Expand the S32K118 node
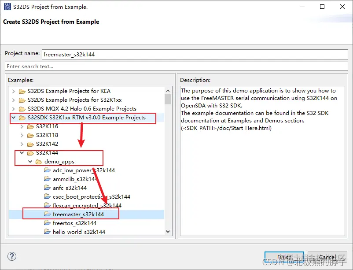 [22, 135]
